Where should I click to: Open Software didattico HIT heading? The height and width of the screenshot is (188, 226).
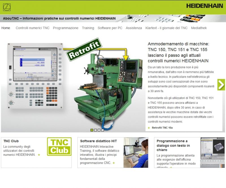[98, 141]
